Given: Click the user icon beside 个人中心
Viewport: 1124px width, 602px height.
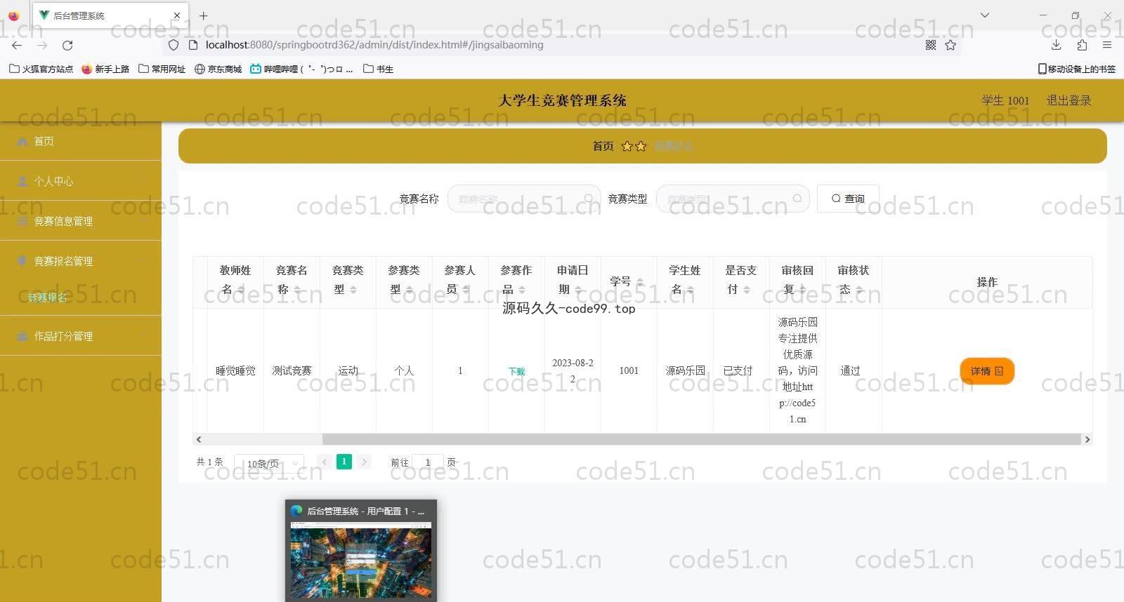Looking at the screenshot, I should pos(22,181).
